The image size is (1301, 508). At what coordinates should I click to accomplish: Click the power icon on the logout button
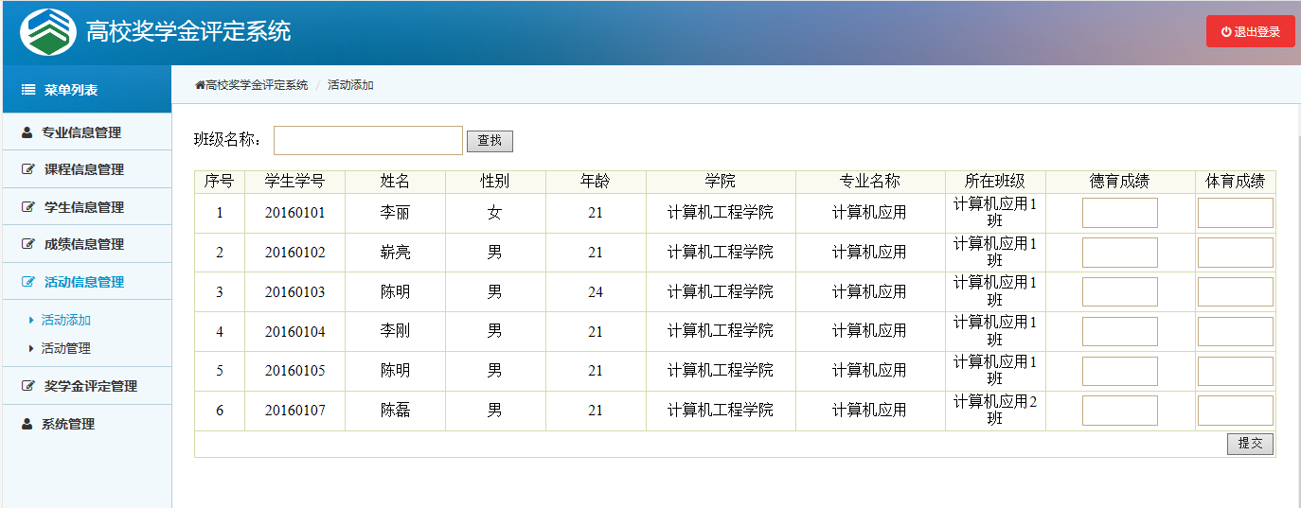coord(1226,31)
